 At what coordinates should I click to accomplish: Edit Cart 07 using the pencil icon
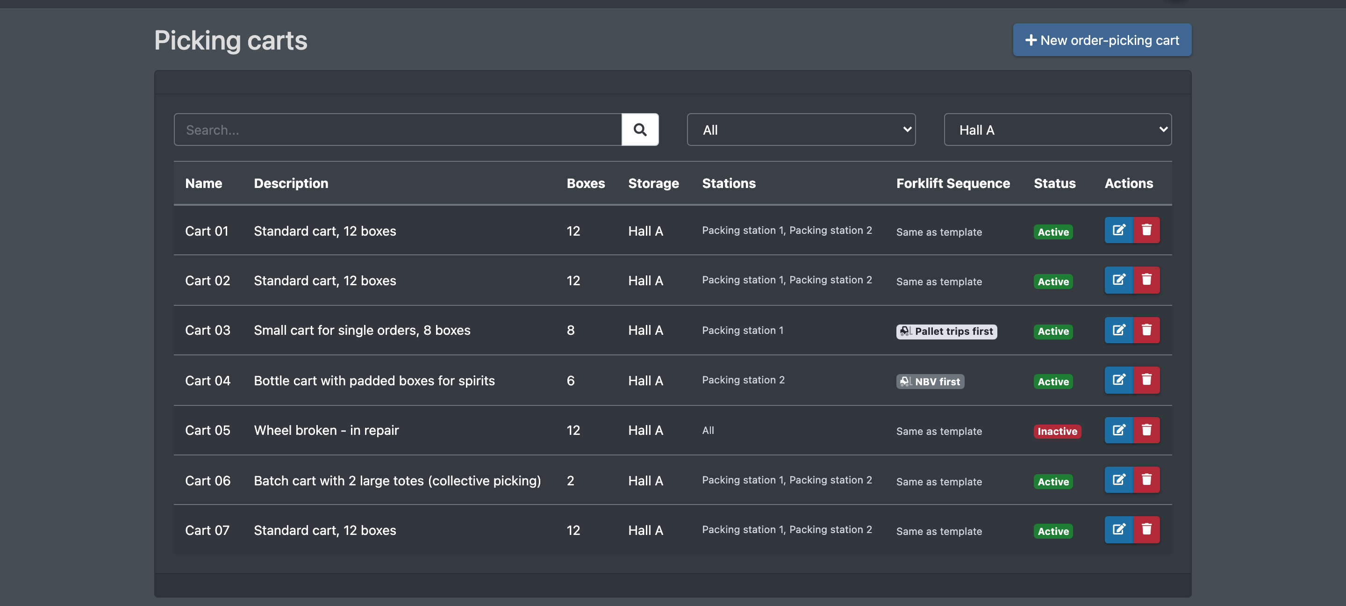click(x=1119, y=530)
